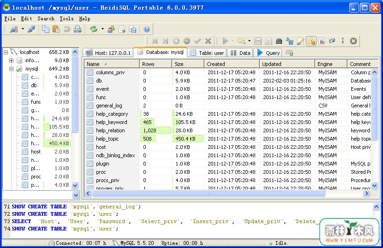Select the general_log table row
383x248 pixels.
(227, 106)
